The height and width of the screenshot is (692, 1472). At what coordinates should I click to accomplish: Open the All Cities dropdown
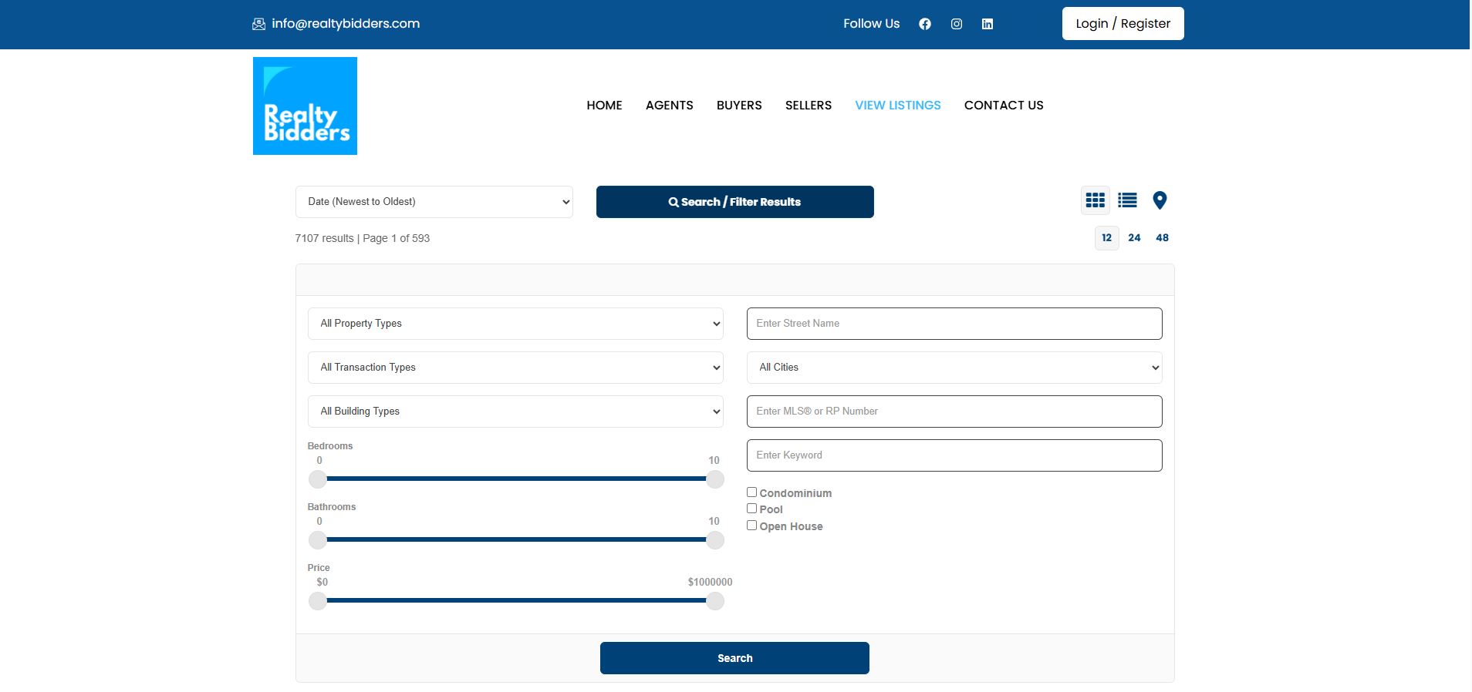point(954,368)
